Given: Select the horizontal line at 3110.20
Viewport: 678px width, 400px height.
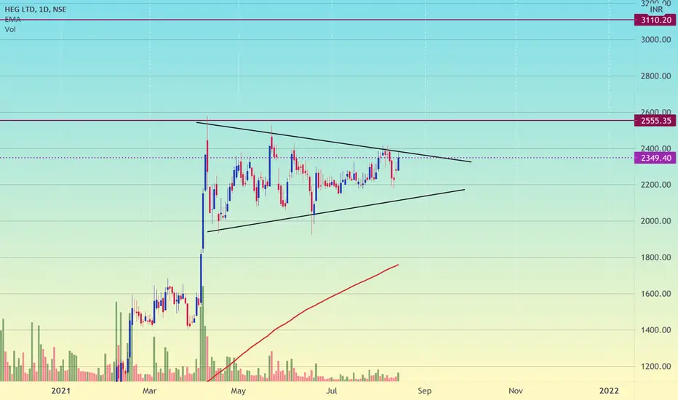Looking at the screenshot, I should [317, 20].
